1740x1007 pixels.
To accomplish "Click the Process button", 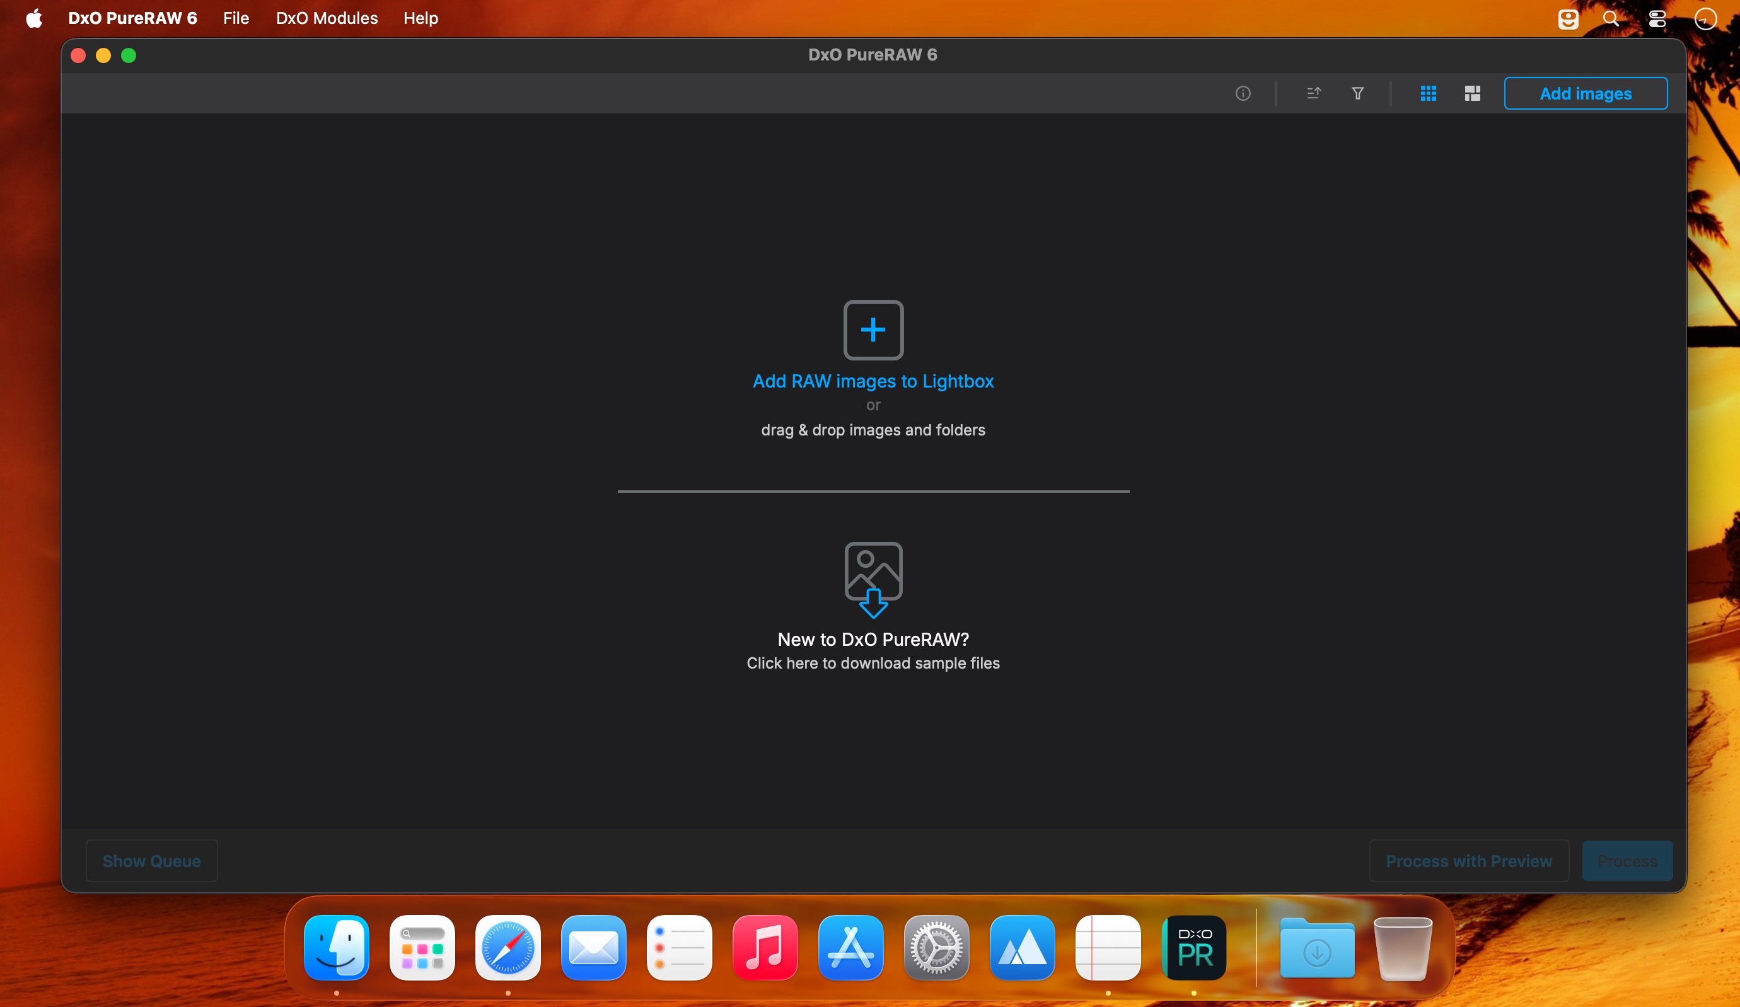I will point(1627,861).
